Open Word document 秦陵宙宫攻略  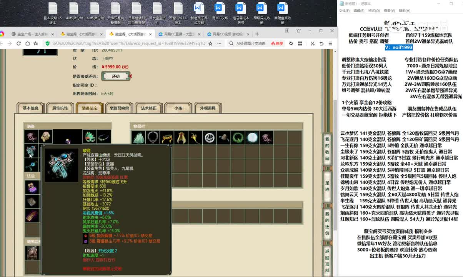coord(282,14)
